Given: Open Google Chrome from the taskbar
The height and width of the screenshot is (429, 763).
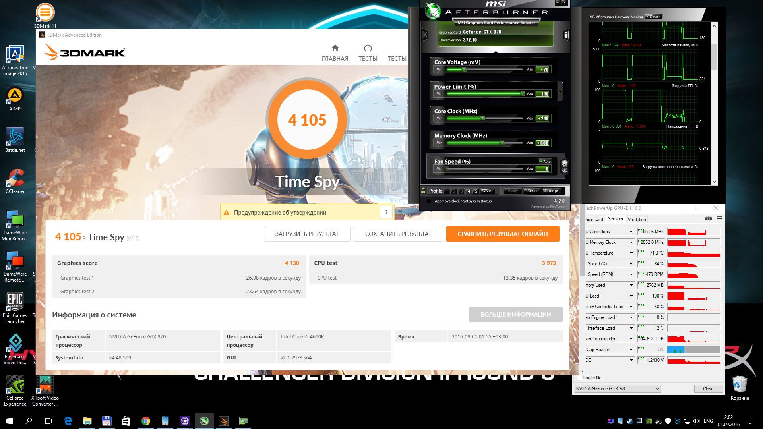Looking at the screenshot, I should tap(146, 421).
